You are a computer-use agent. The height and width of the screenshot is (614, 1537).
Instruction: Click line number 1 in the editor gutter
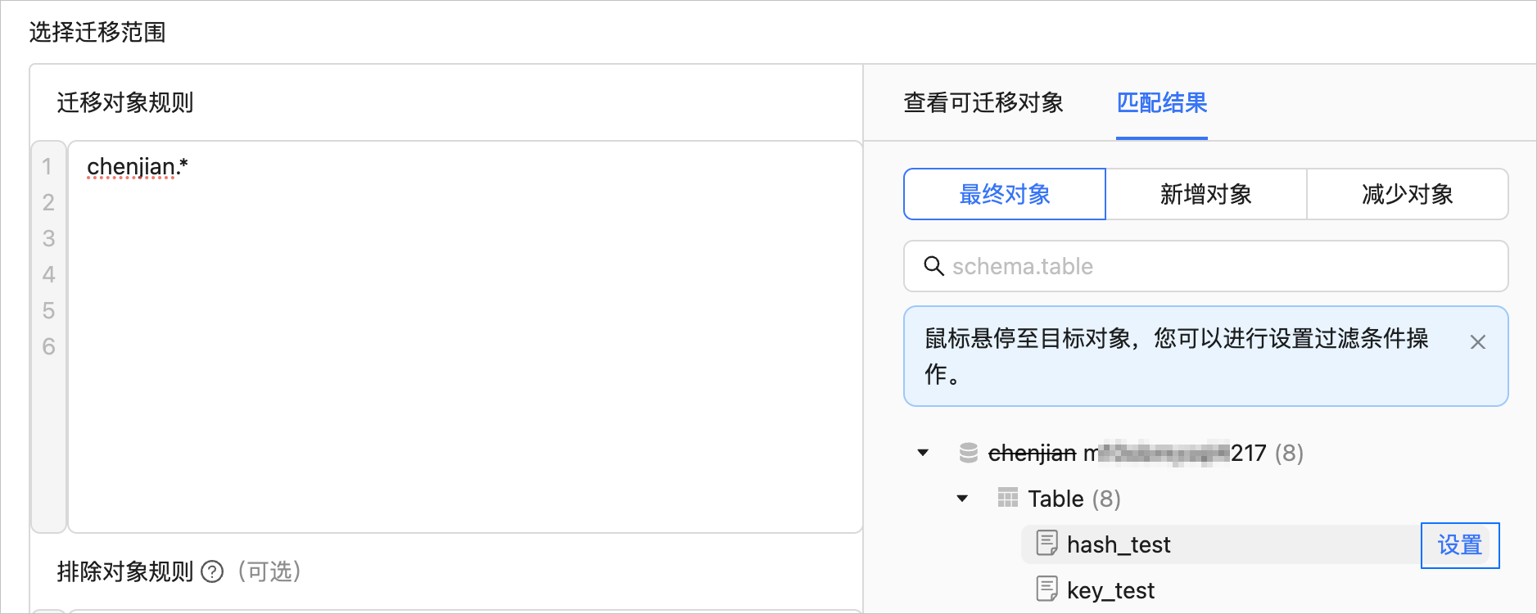coord(47,166)
